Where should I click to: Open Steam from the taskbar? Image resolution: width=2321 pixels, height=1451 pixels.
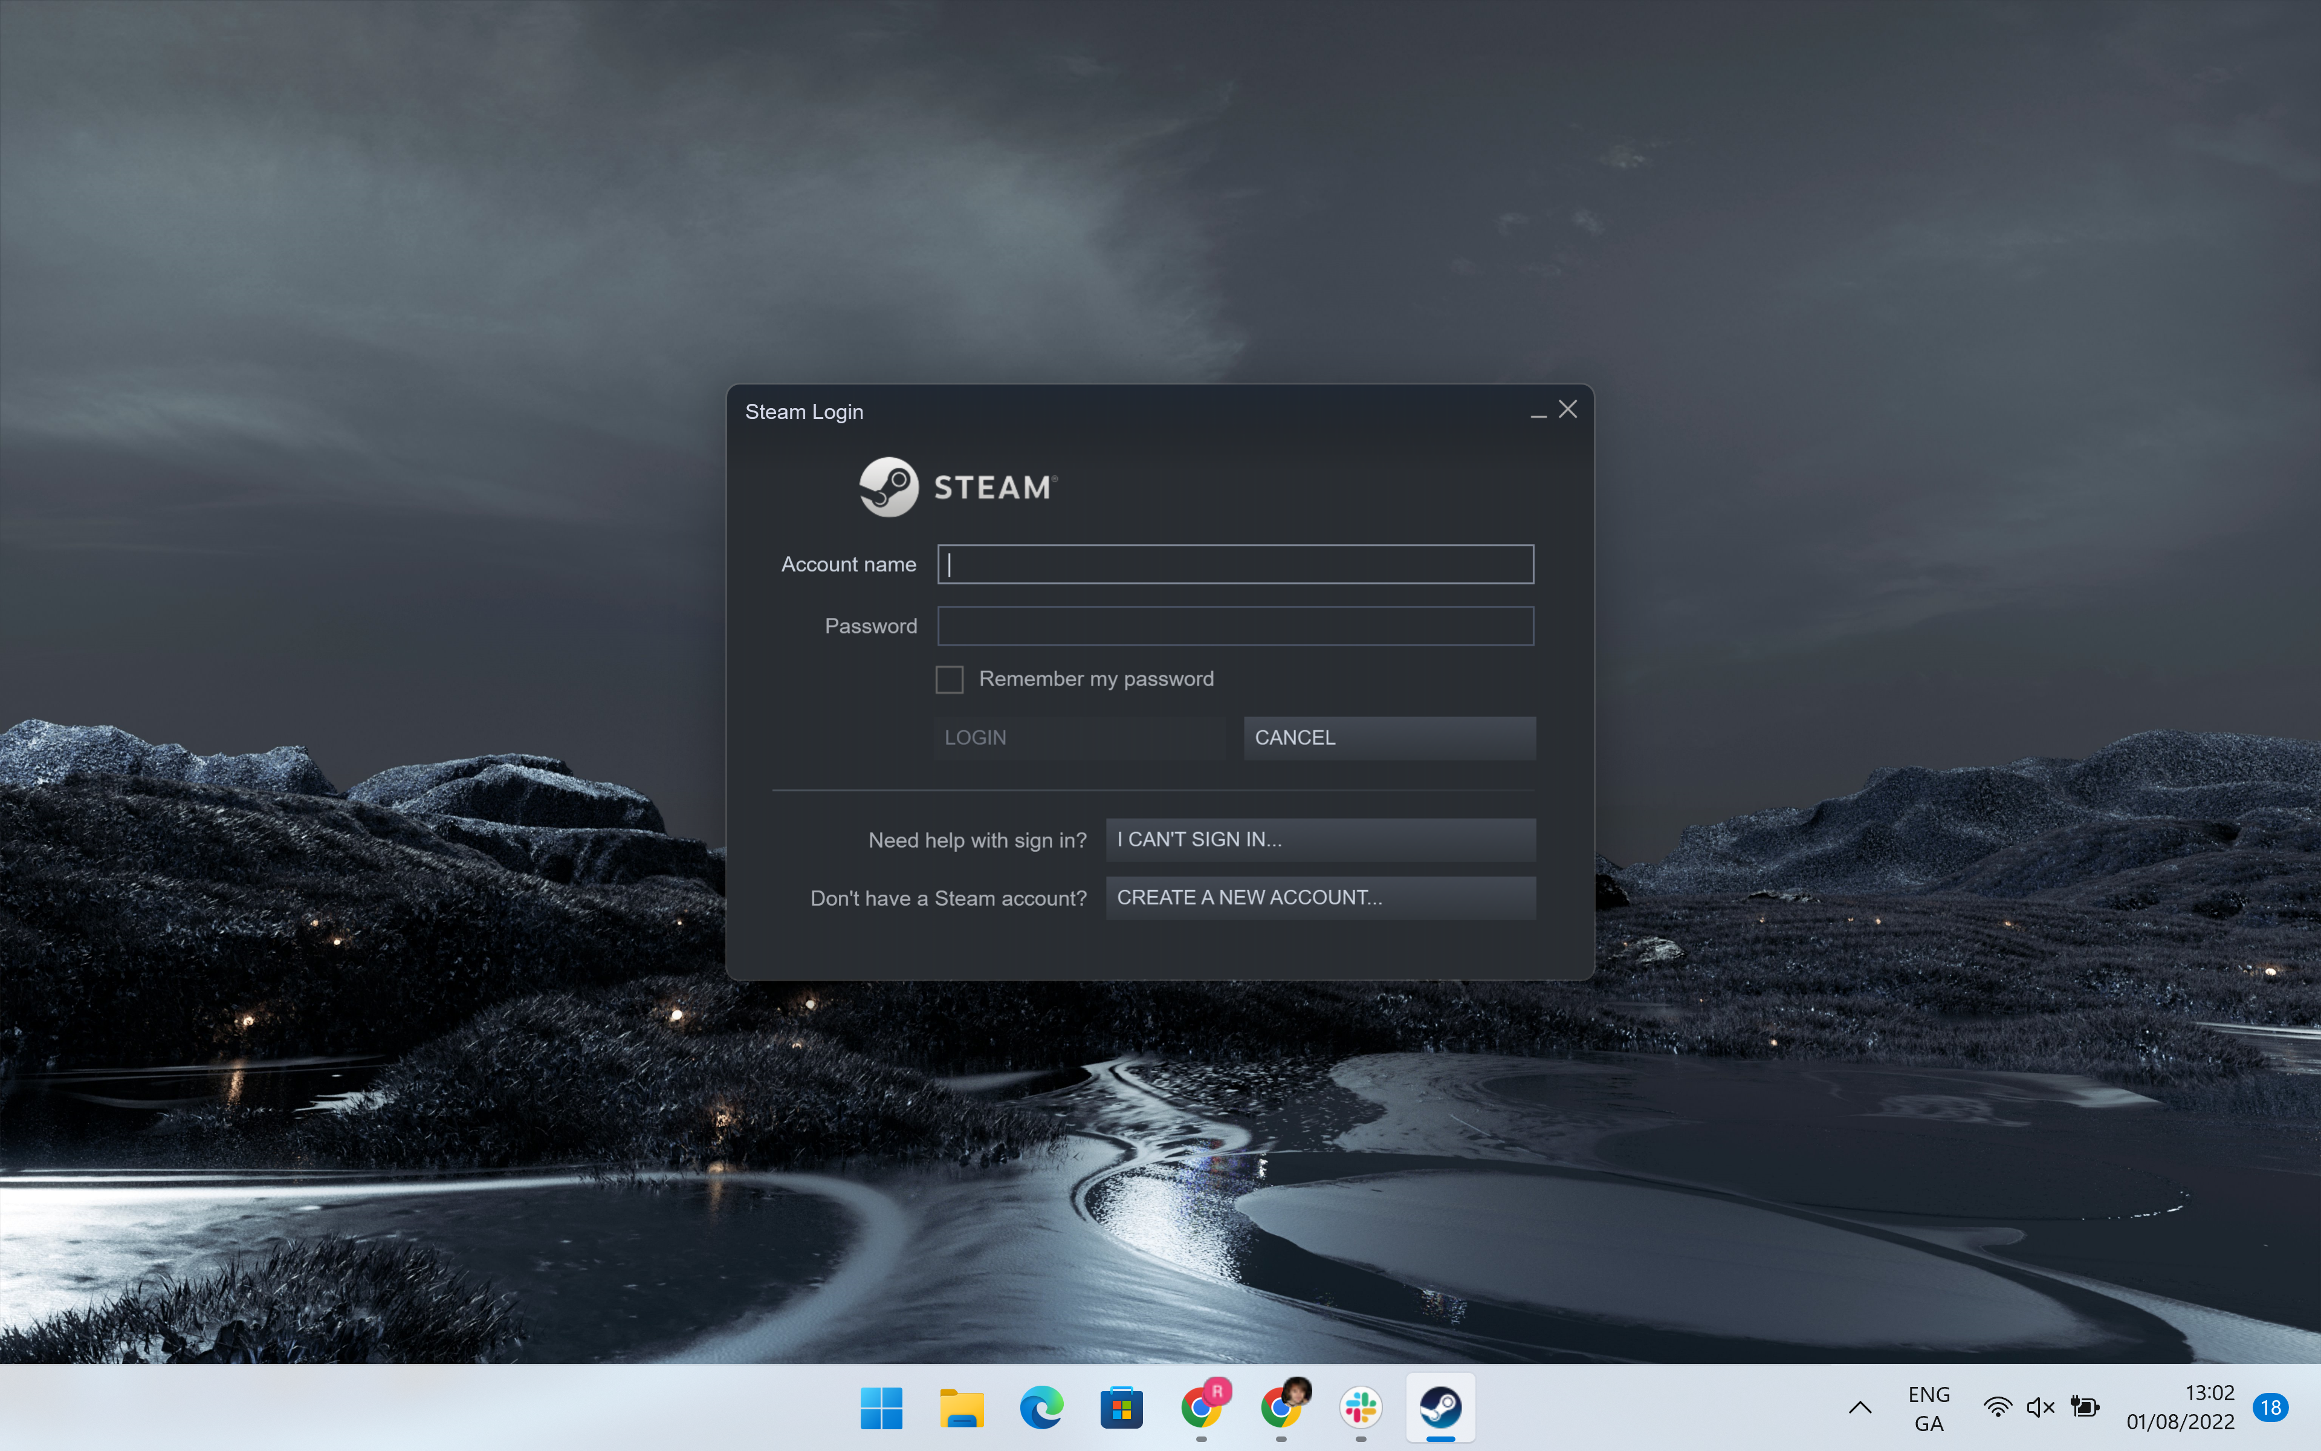(1440, 1408)
